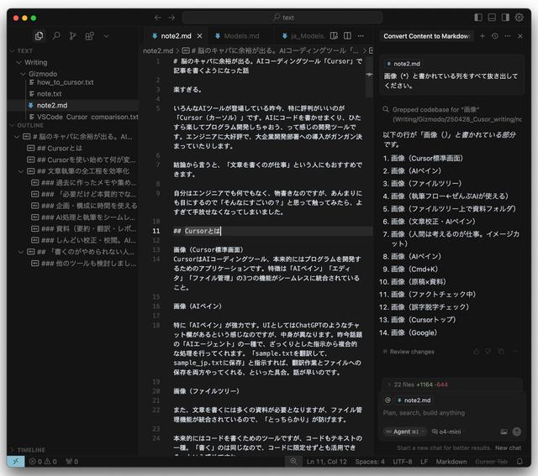Switch to the ja_Models tab
The width and height of the screenshot is (538, 476).
(303, 36)
